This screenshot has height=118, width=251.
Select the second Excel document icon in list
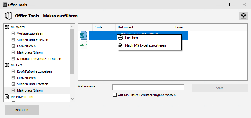pyautogui.click(x=83, y=45)
